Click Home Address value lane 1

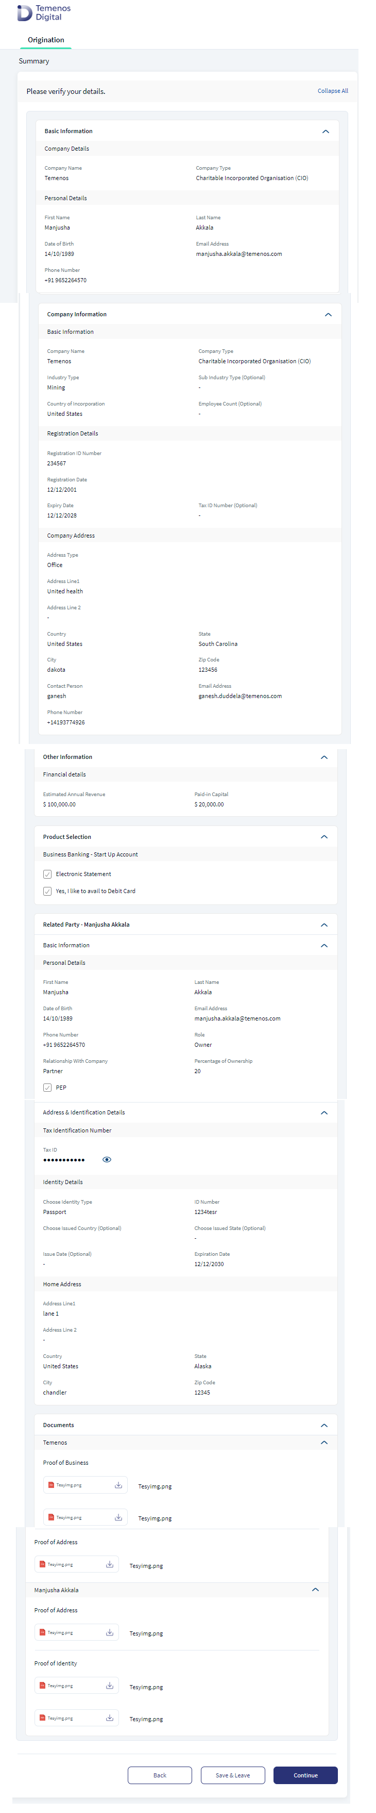(x=50, y=1314)
